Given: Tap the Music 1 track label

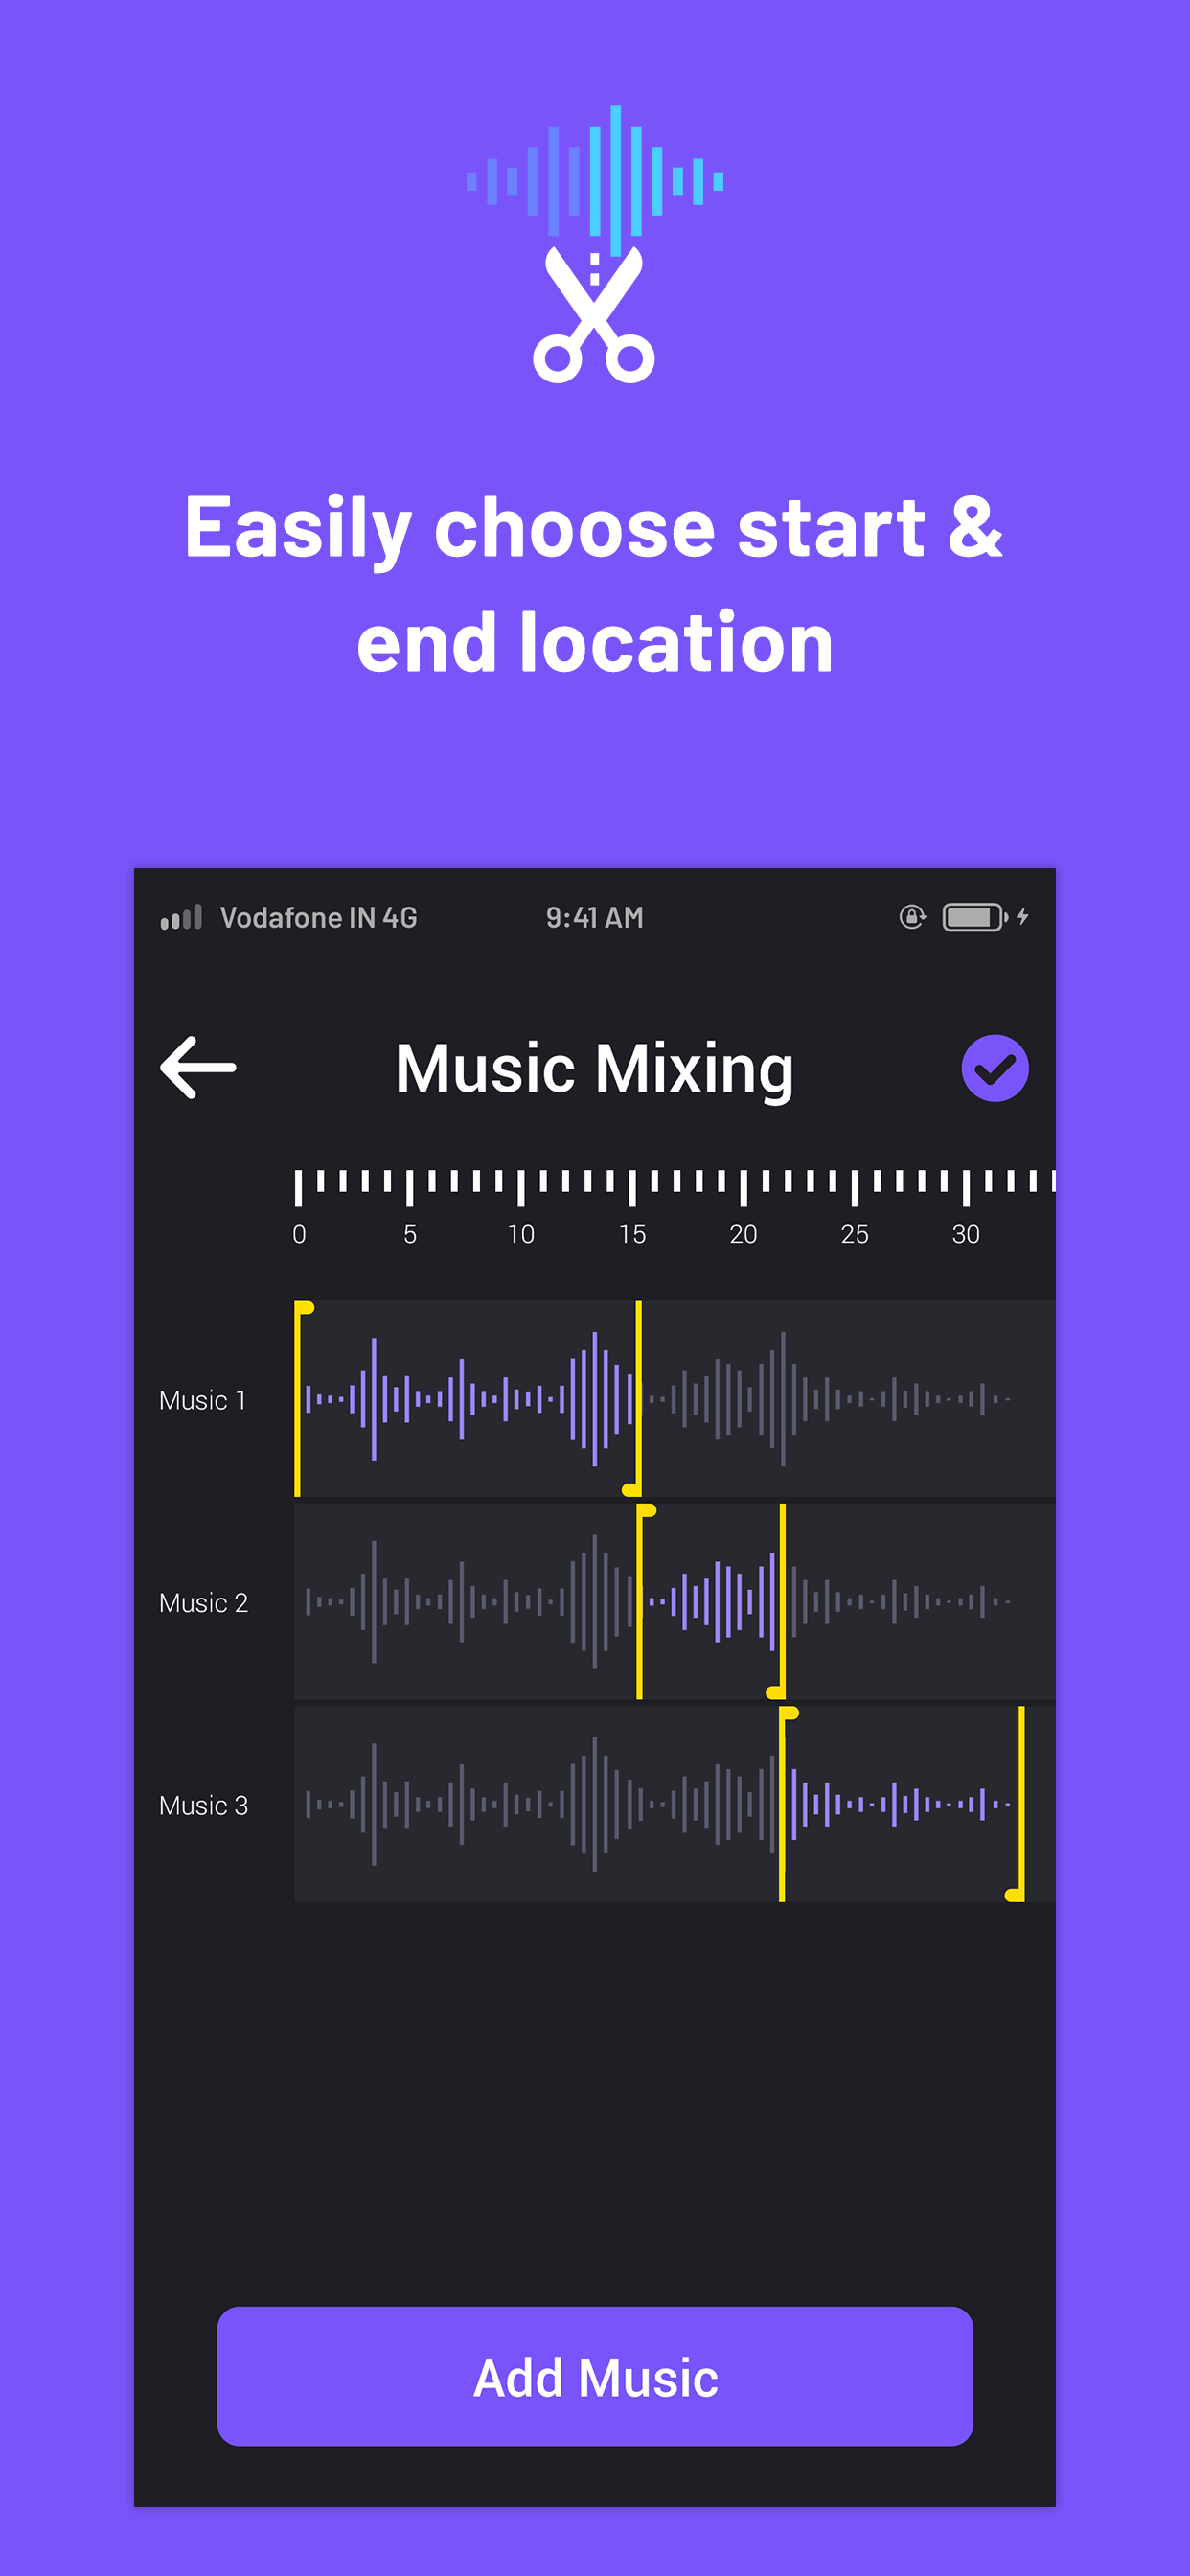Looking at the screenshot, I should pos(202,1400).
